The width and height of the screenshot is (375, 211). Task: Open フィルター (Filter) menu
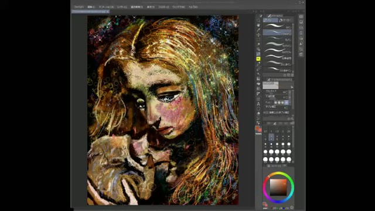tap(163, 7)
